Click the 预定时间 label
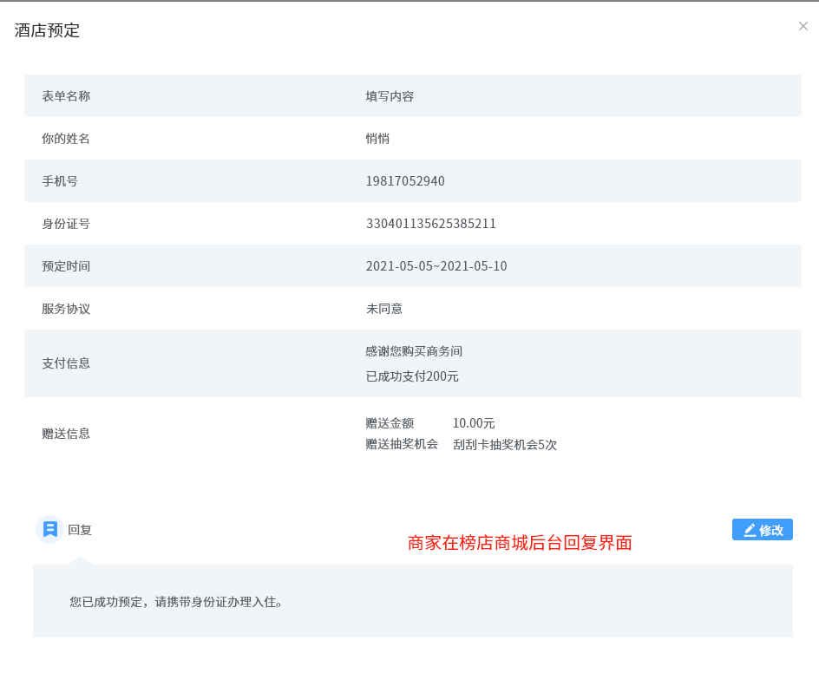The image size is (819, 673). click(x=66, y=266)
